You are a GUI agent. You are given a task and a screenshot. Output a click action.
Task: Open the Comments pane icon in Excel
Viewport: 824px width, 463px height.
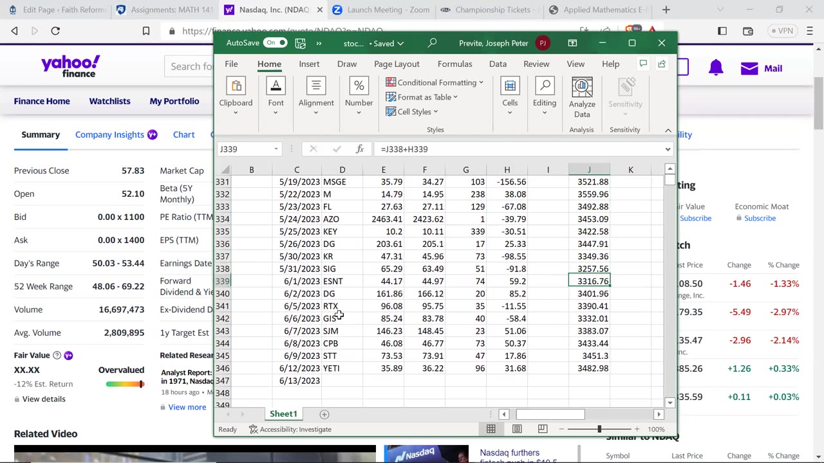tap(642, 64)
